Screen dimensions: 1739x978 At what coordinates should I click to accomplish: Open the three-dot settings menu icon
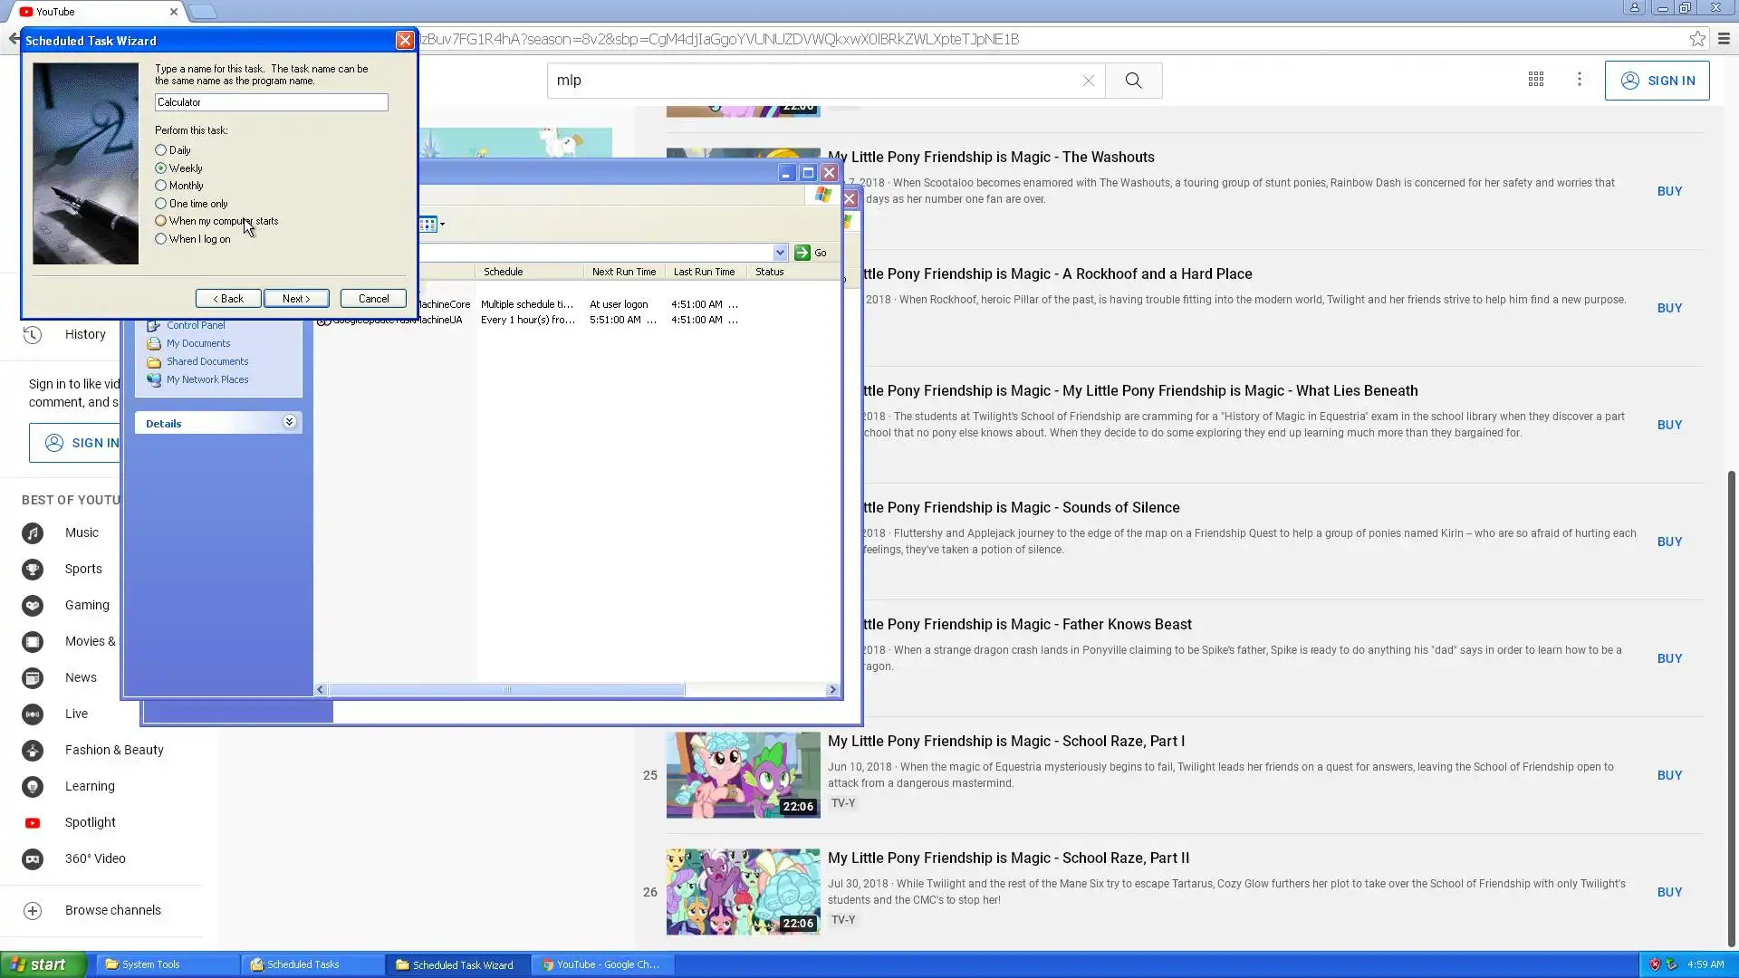click(x=1580, y=80)
